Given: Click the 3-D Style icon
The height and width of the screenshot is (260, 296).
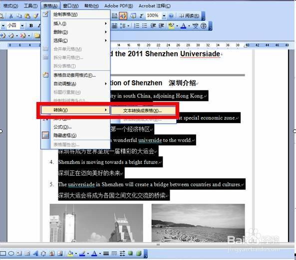Looking at the screenshot, I should [139, 253].
